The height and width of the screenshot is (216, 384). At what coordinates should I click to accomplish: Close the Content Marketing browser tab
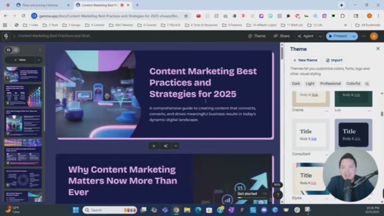(128, 5)
